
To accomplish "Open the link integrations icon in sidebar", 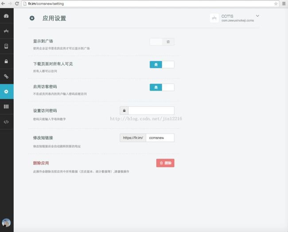I will [6, 76].
